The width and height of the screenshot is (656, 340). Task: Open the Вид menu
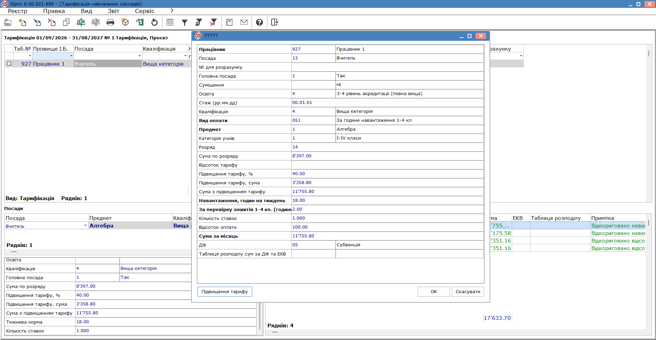[86, 11]
